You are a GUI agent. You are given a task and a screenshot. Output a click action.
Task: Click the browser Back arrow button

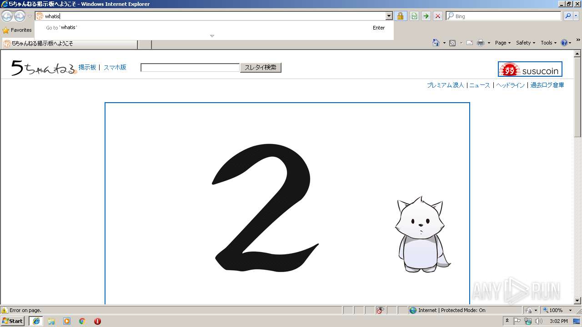7,16
